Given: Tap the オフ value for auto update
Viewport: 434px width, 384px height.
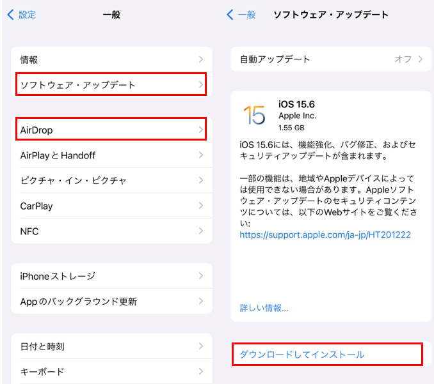Looking at the screenshot, I should coord(403,59).
